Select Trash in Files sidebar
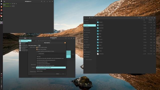The image size is (160, 90). [x=89, y=42]
